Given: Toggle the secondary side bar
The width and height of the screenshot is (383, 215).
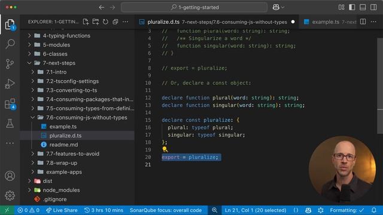Looking at the screenshot, I should [373, 7].
